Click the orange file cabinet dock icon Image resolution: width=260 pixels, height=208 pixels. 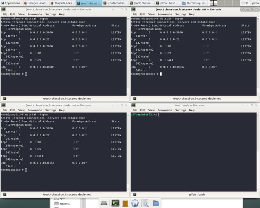coord(125,203)
